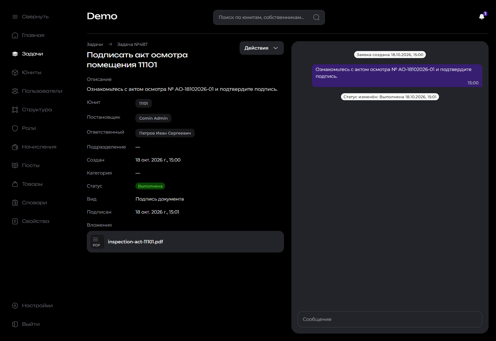Open the Товары shopping bag icon
The image size is (496, 341).
(x=15, y=184)
